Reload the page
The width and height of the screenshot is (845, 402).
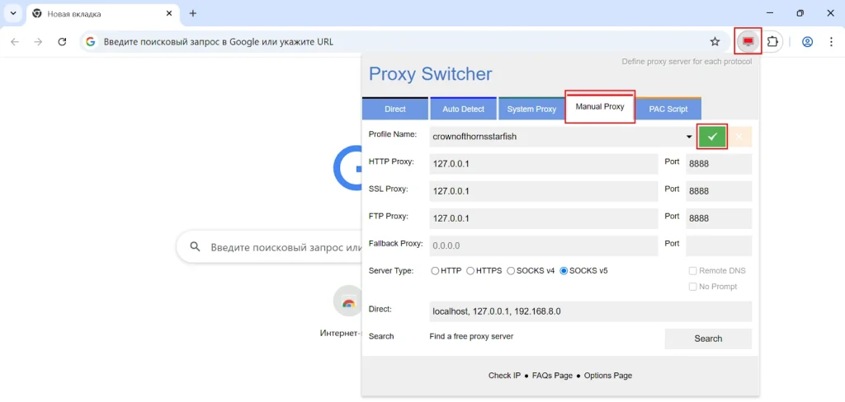pyautogui.click(x=62, y=41)
